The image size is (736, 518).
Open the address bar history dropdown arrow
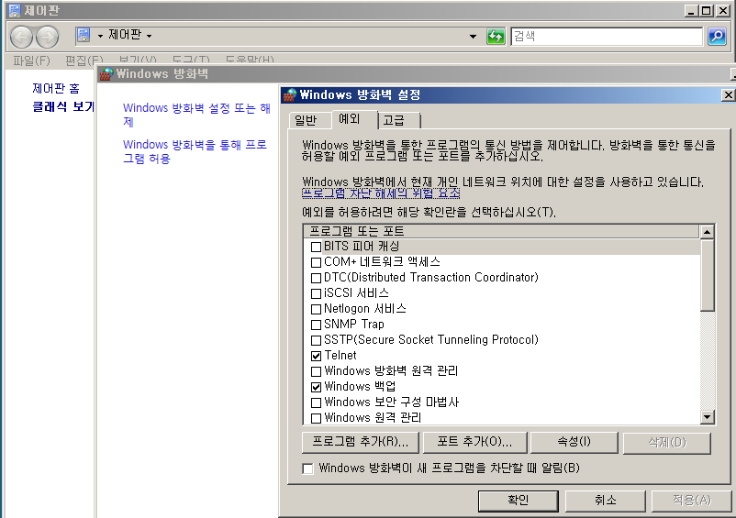[x=473, y=36]
